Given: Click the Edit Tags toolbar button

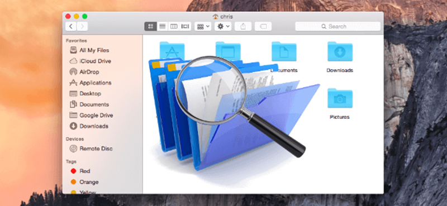Looking at the screenshot, I should (263, 26).
